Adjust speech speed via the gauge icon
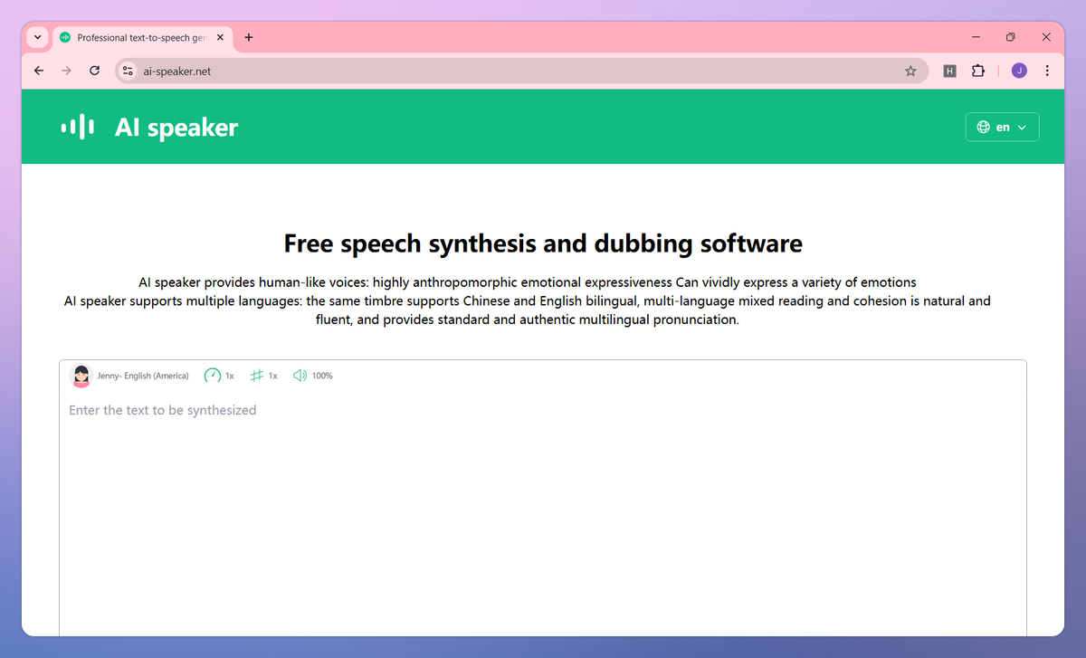Image resolution: width=1086 pixels, height=658 pixels. pos(213,376)
